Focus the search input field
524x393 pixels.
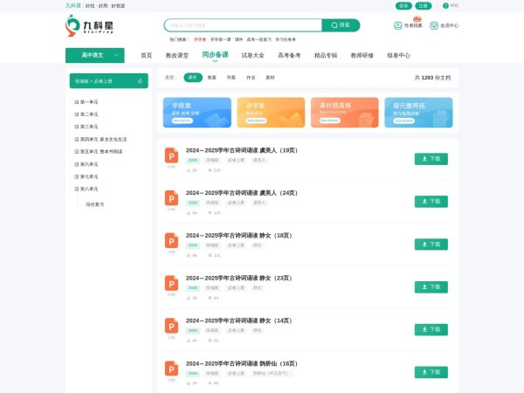coord(243,25)
